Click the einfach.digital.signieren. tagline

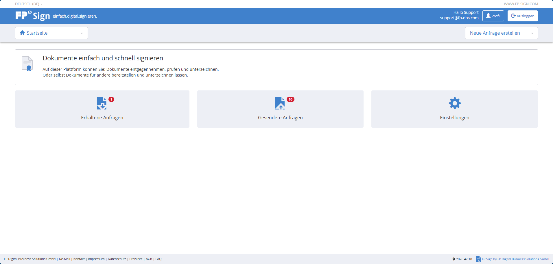point(75,16)
